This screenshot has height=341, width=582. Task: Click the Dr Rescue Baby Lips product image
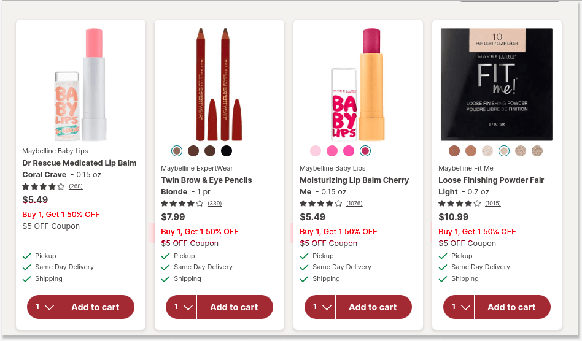[80, 85]
